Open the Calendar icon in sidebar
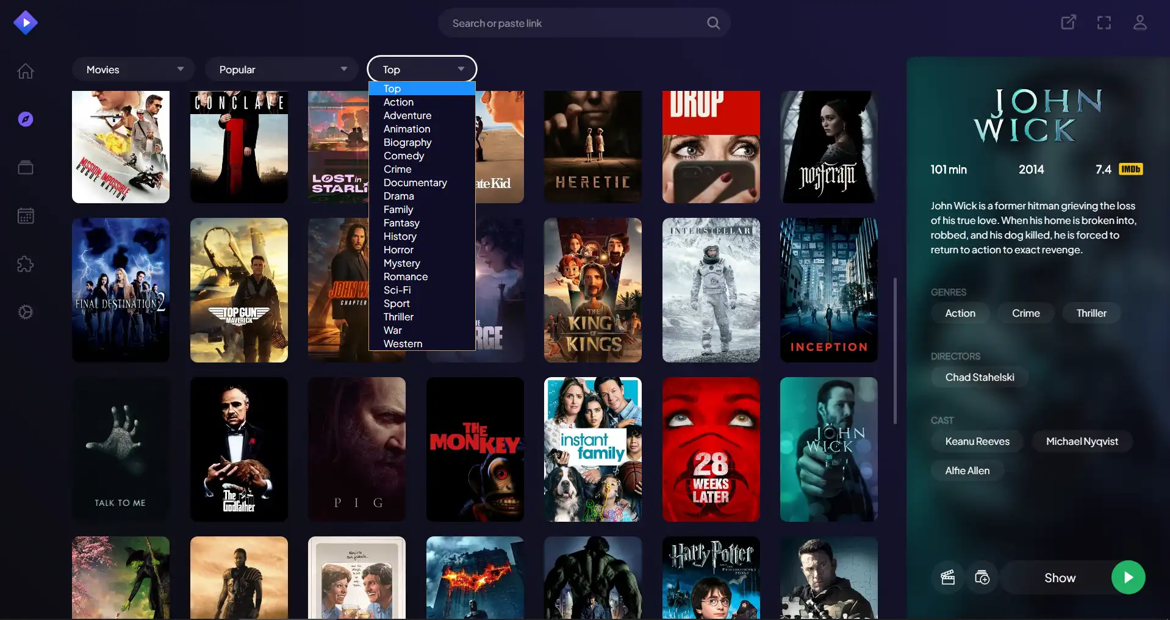The height and width of the screenshot is (620, 1170). [26, 215]
